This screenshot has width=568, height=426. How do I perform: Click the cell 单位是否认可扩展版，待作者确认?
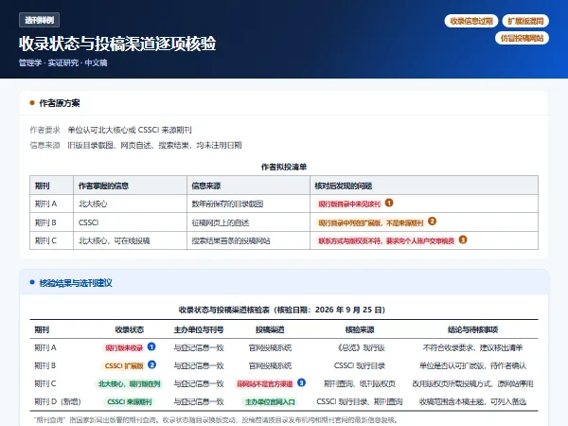click(472, 365)
